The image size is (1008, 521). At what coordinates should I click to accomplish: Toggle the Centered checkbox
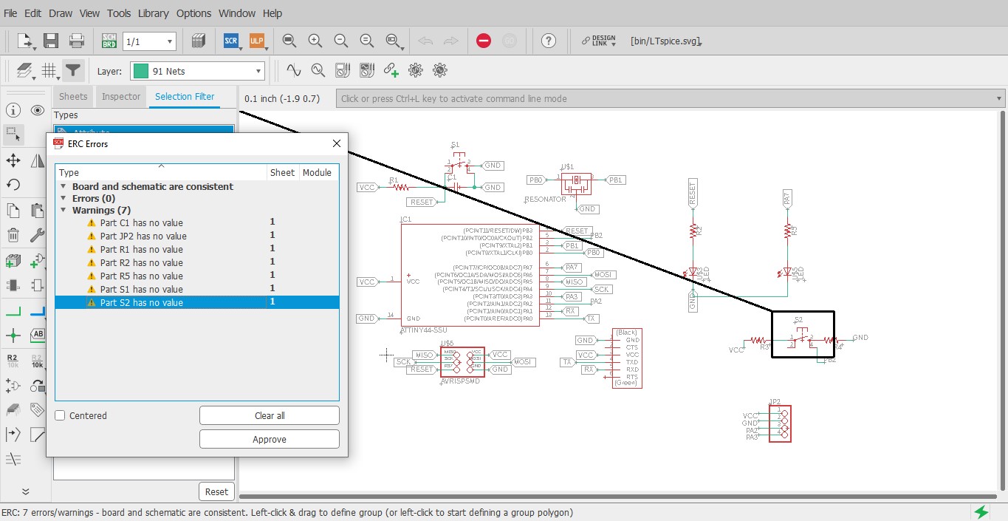click(x=60, y=415)
